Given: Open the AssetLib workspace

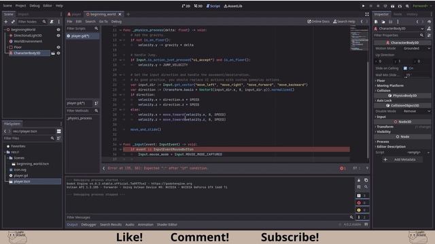Looking at the screenshot, I should (x=233, y=6).
